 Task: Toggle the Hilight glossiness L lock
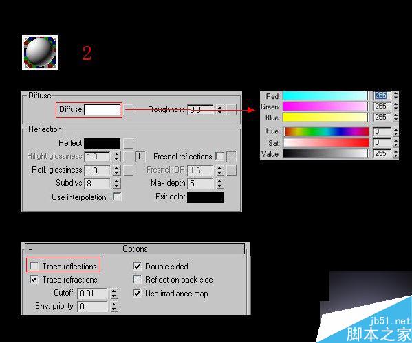point(140,157)
